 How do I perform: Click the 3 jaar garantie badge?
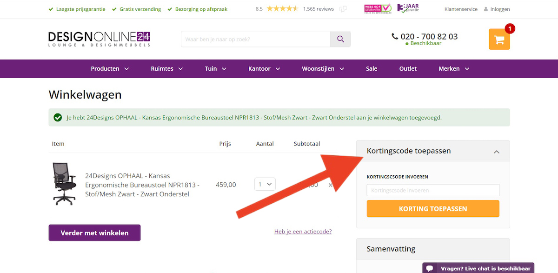tap(408, 8)
